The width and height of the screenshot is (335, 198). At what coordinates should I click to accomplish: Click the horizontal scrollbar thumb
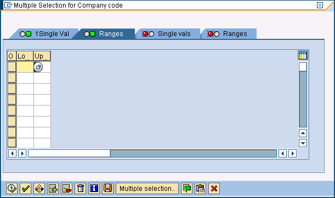(x=69, y=154)
